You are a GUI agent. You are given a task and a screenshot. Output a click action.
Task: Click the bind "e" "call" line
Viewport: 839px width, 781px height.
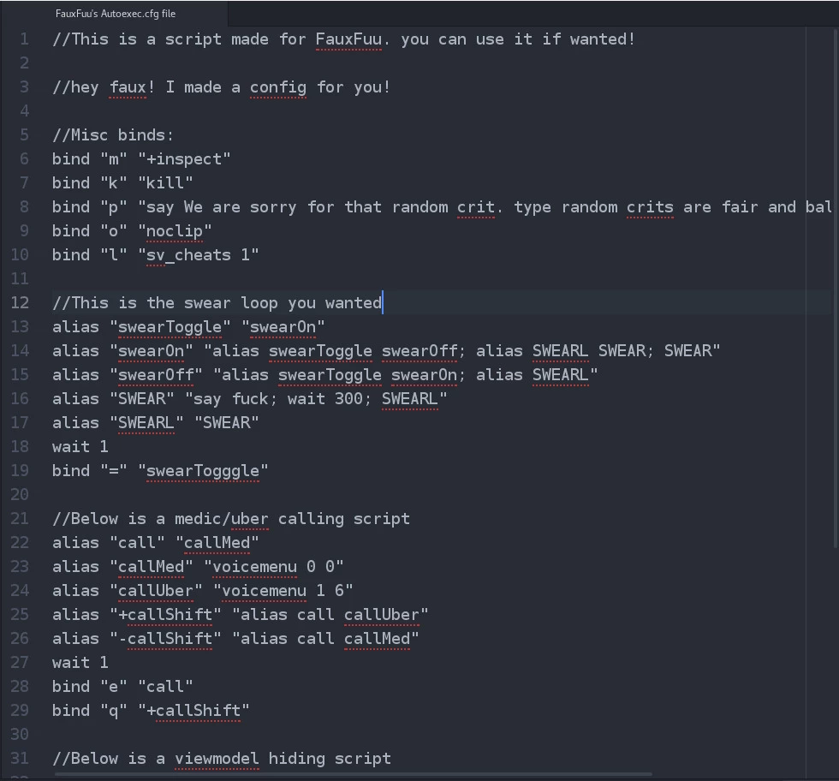pos(122,686)
